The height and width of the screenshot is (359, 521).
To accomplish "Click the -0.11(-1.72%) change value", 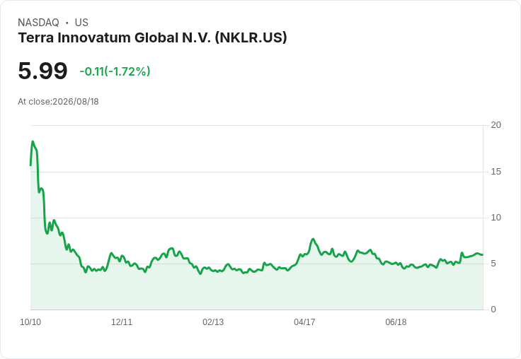I will (x=115, y=71).
